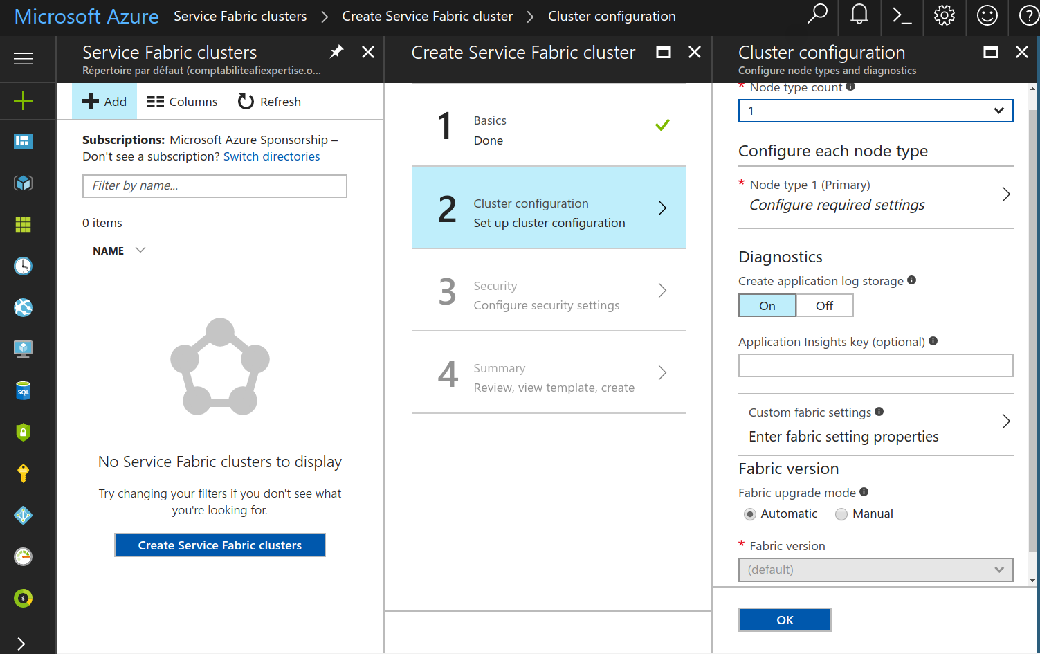Expand Custom fabric settings
Image resolution: width=1040 pixels, height=654 pixels.
click(x=875, y=424)
